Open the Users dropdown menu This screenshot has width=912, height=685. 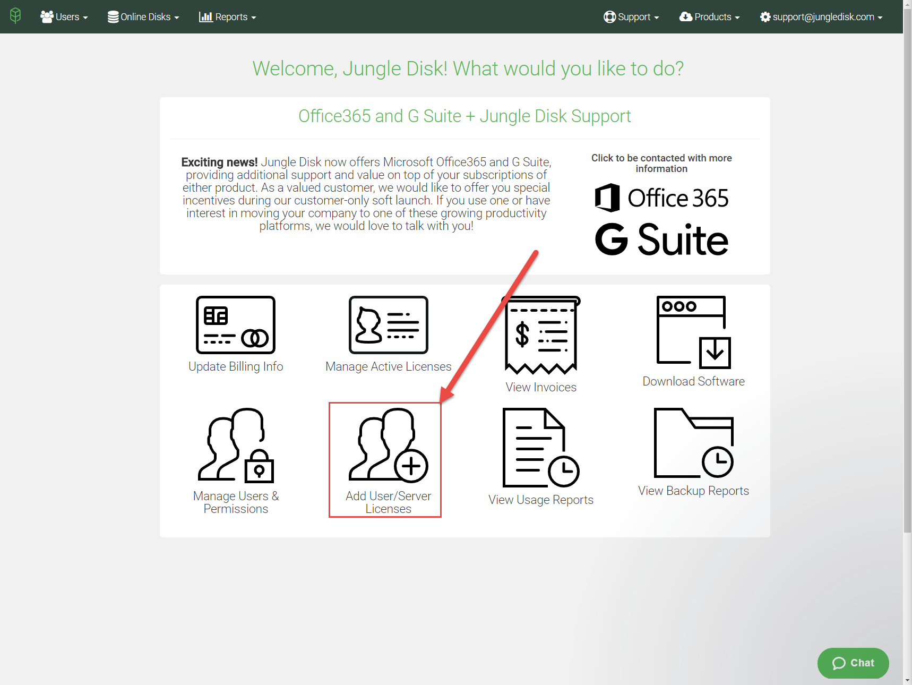pyautogui.click(x=64, y=17)
